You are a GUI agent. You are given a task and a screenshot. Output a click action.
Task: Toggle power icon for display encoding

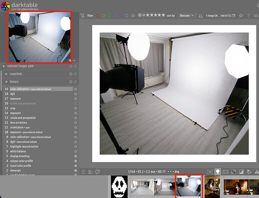pyautogui.click(x=76, y=156)
